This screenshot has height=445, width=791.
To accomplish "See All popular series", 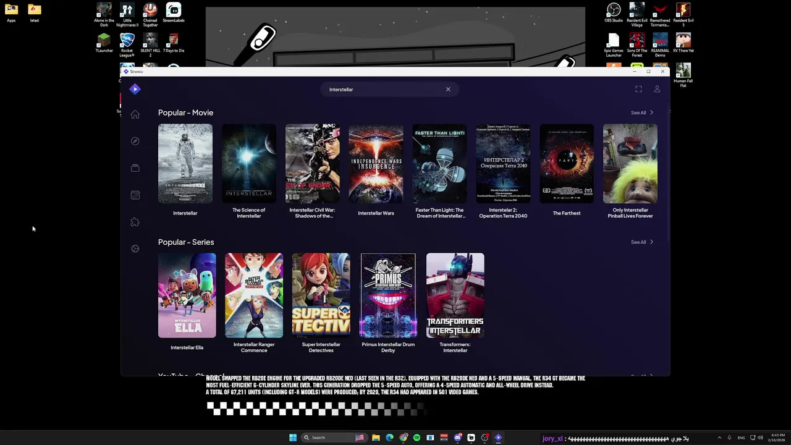I will (642, 242).
